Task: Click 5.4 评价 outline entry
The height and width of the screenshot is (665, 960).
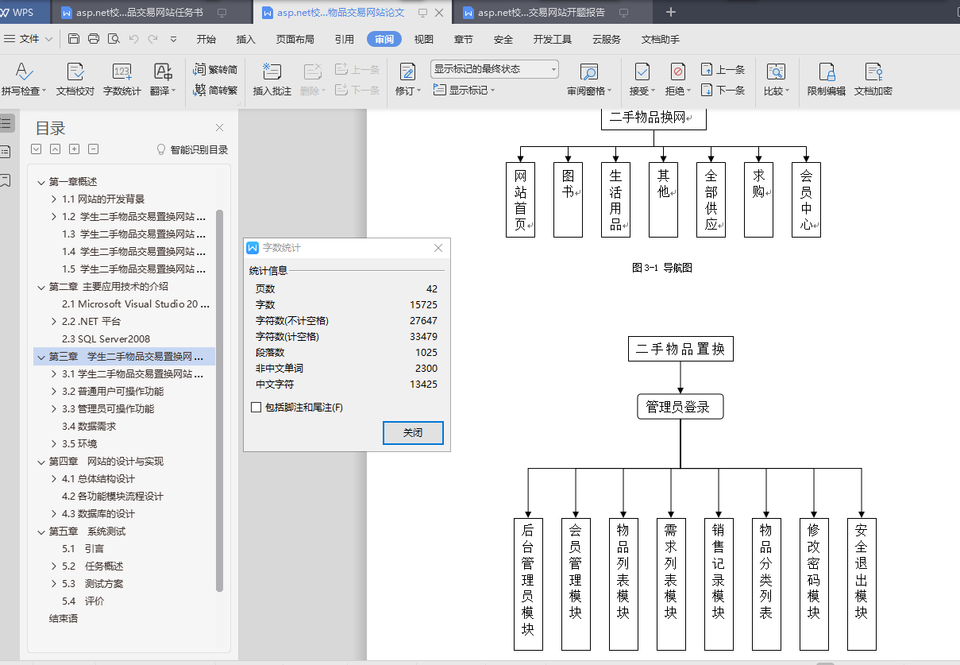Action: pos(83,601)
